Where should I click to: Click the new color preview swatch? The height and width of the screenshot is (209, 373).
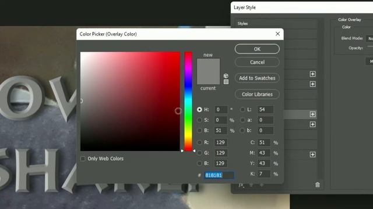click(x=208, y=65)
